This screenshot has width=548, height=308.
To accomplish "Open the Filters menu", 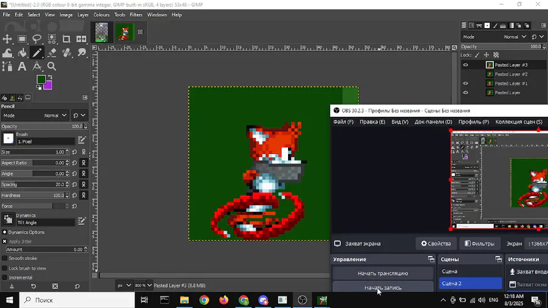I will pos(136,15).
